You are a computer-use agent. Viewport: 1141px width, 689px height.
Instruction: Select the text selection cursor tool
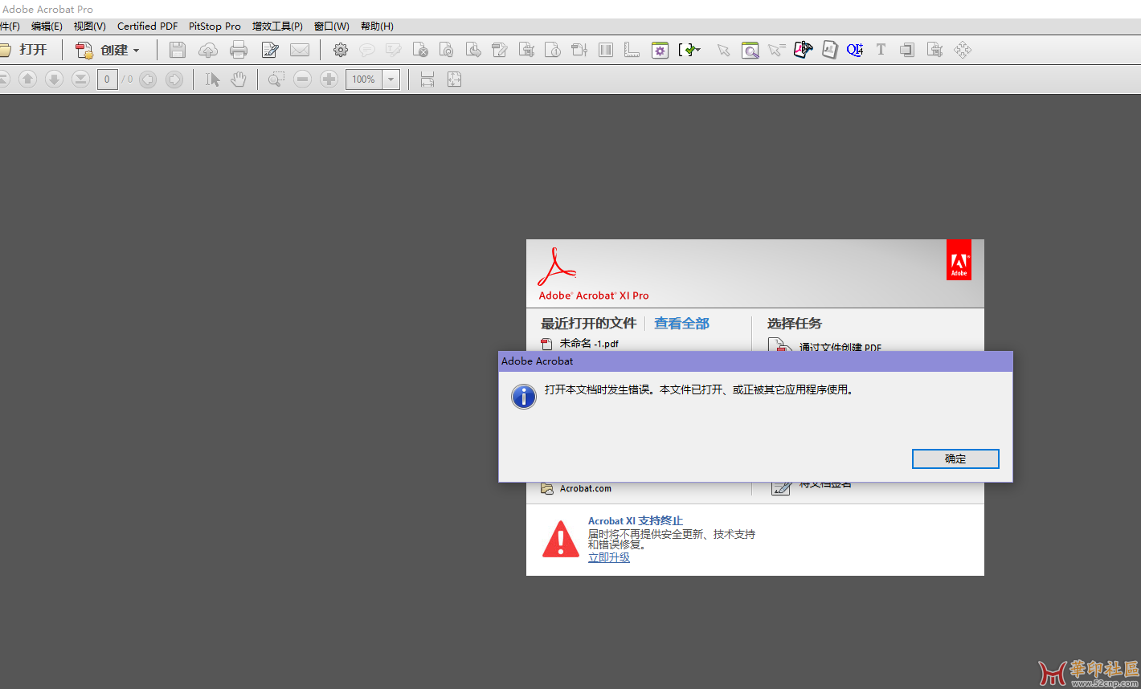pyautogui.click(x=212, y=79)
